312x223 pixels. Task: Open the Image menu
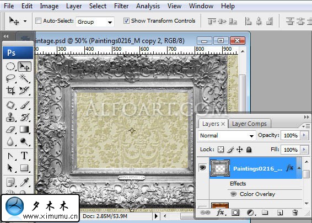pyautogui.click(x=49, y=6)
